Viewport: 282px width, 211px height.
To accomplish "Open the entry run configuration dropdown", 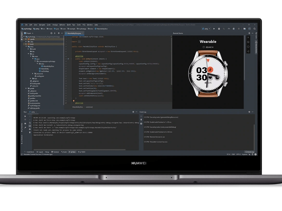I will [206, 29].
